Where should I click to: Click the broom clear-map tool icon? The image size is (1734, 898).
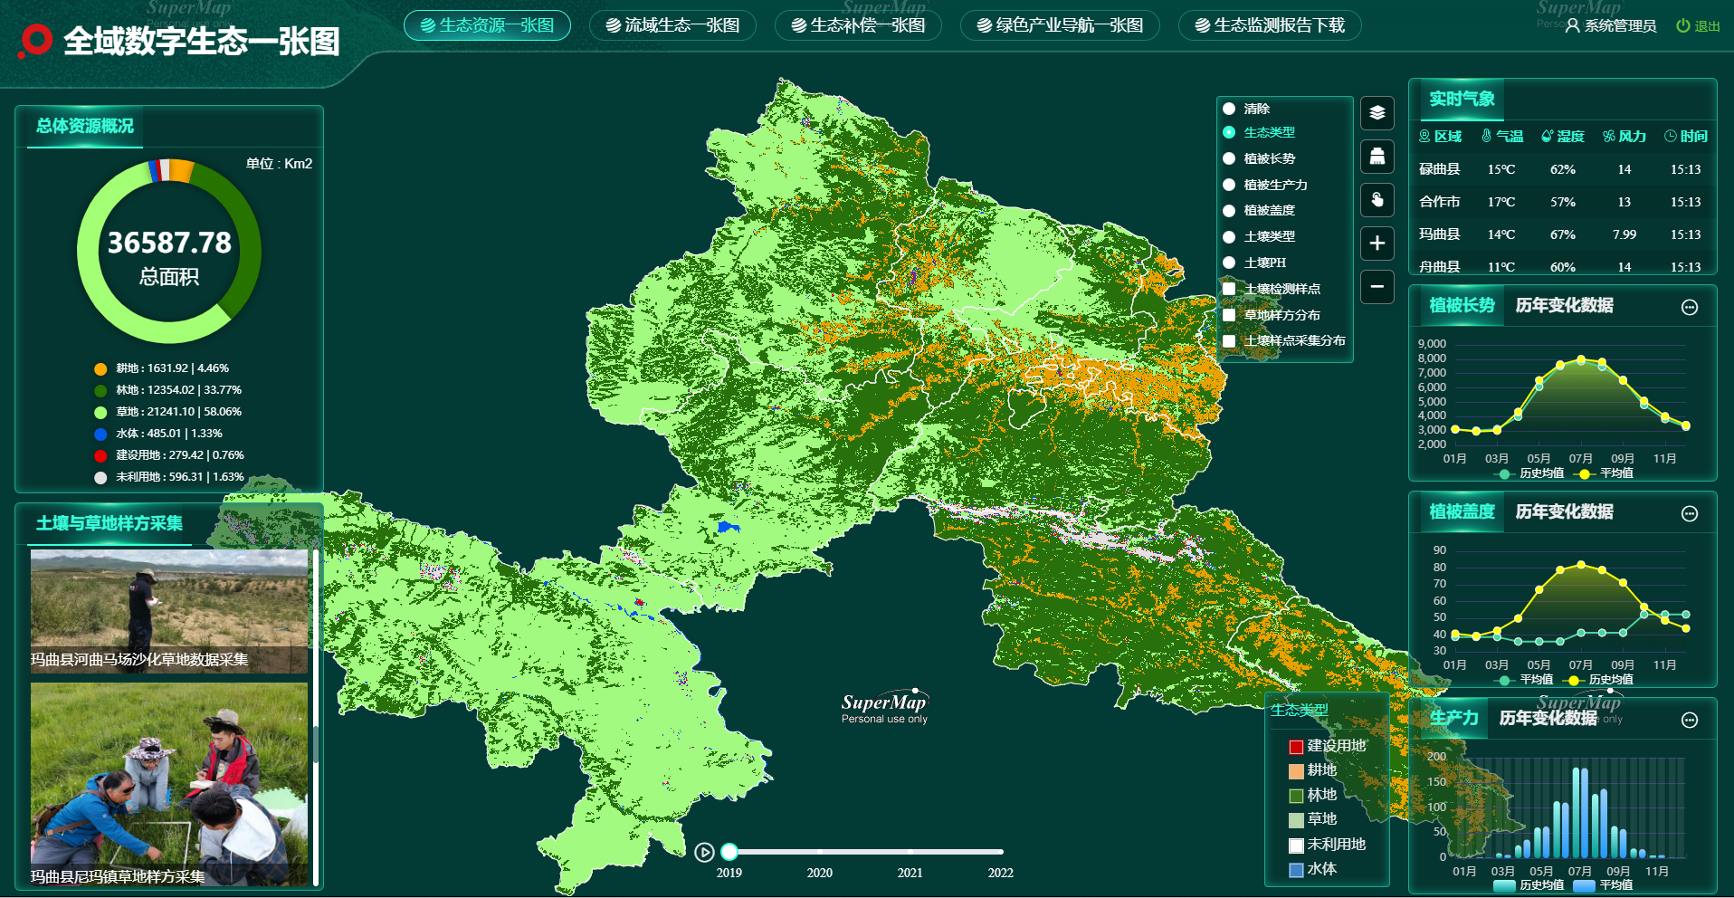pos(1377,157)
